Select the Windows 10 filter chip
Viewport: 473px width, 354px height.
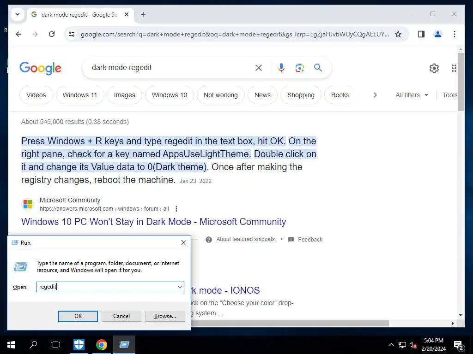pyautogui.click(x=170, y=95)
